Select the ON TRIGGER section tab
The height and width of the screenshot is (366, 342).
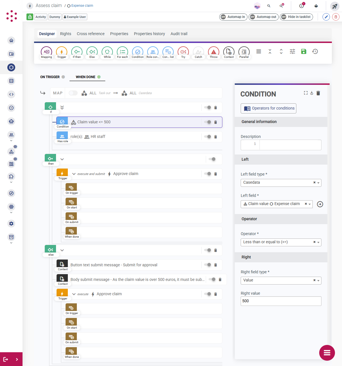[52, 77]
